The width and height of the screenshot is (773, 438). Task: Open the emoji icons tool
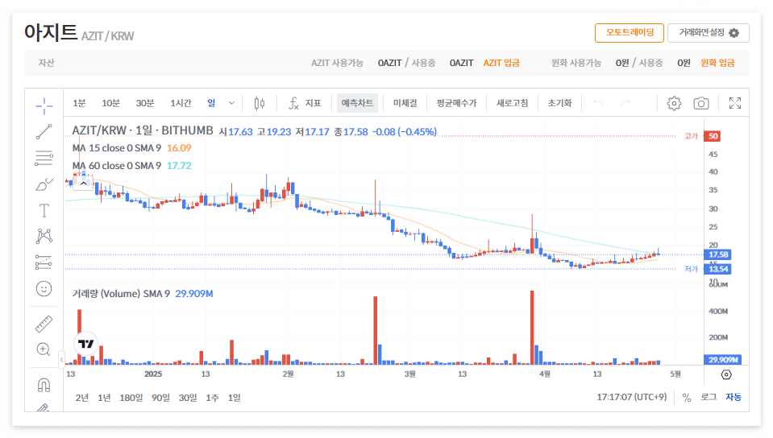tap(44, 289)
